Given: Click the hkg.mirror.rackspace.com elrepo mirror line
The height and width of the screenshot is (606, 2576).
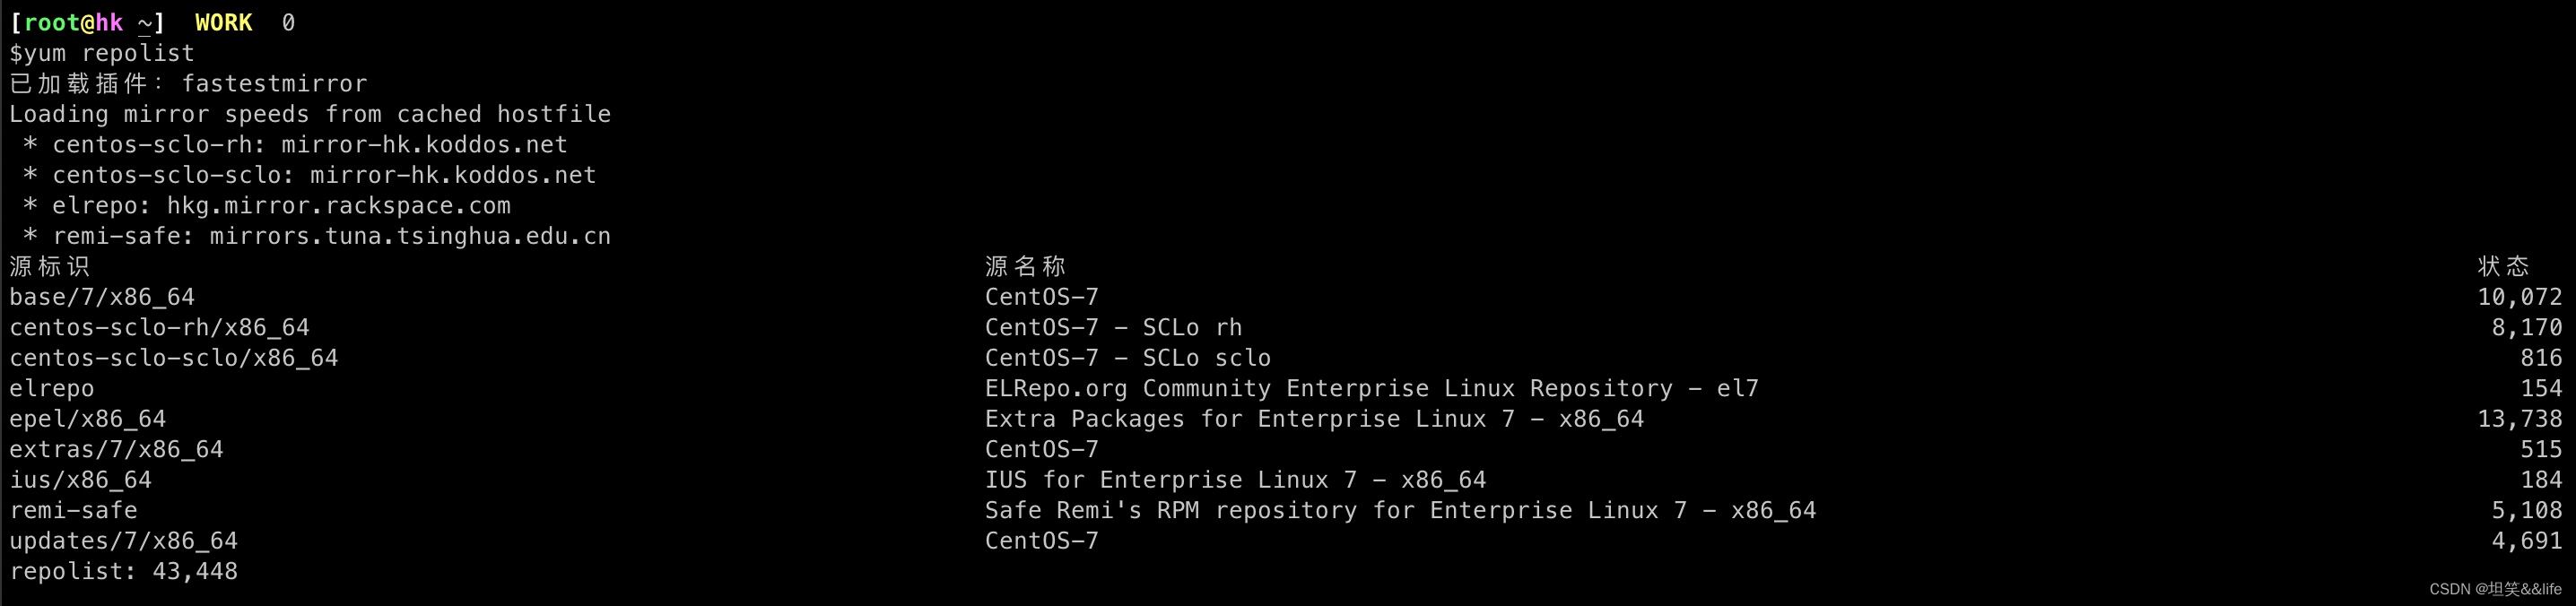Looking at the screenshot, I should point(267,205).
